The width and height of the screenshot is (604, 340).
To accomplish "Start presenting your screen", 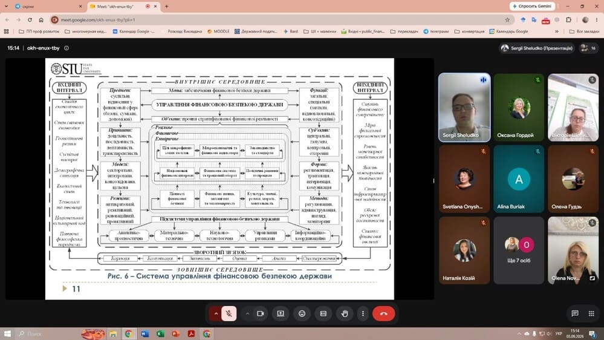I will pos(281,313).
